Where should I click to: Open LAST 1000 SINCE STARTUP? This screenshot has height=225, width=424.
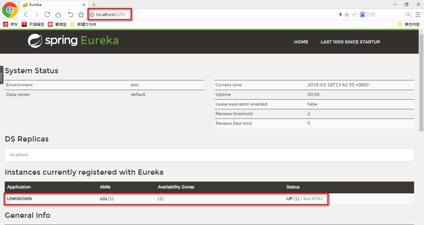click(350, 42)
